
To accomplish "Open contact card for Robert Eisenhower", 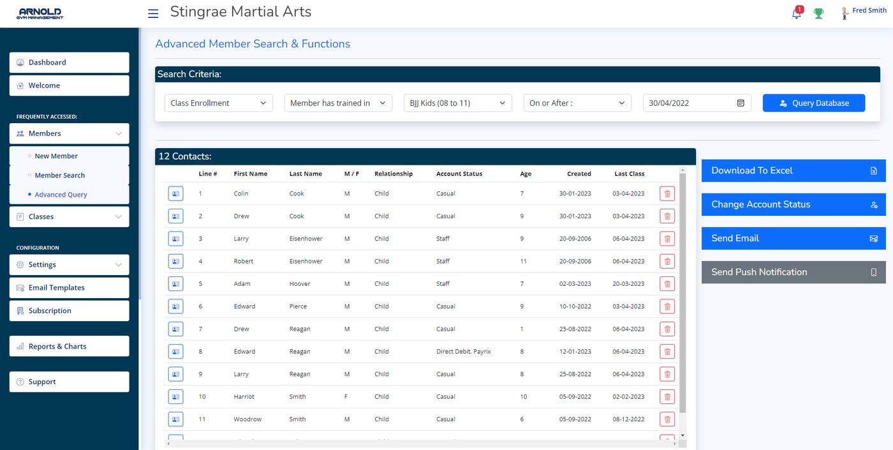I will pos(175,261).
